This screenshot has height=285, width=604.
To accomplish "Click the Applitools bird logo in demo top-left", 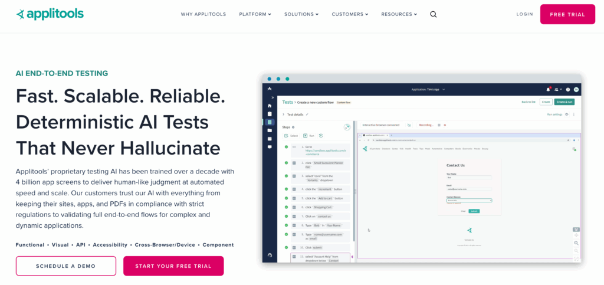I will 270,89.
